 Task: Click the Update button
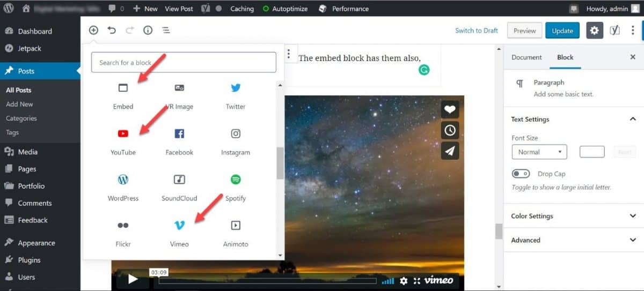(x=562, y=31)
